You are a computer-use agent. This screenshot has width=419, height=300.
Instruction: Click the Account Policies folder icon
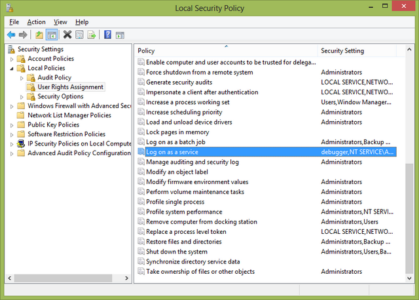(21, 59)
